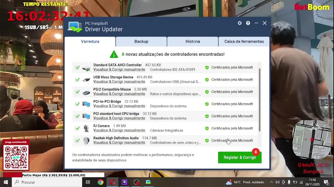This screenshot has width=334, height=187.
Task: Launch Google Chrome from the taskbar
Action: pyautogui.click(x=100, y=182)
